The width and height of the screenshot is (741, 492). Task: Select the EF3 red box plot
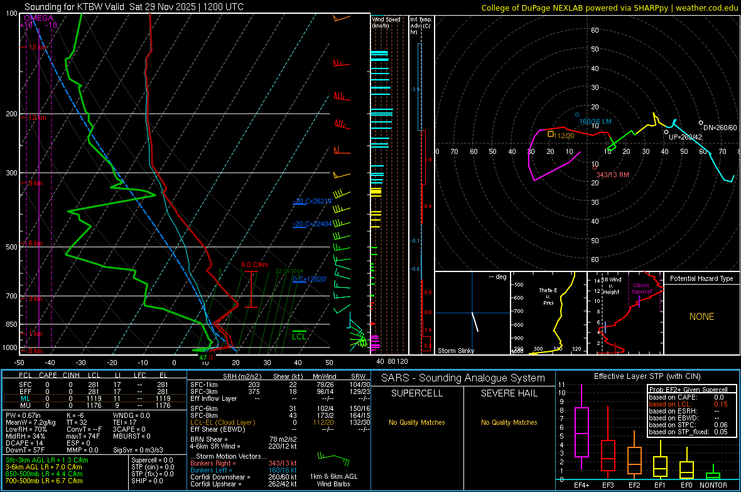[608, 442]
